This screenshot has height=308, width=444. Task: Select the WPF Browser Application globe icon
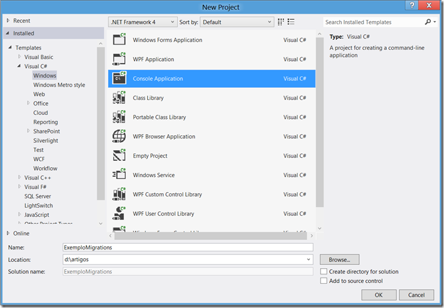click(x=119, y=136)
